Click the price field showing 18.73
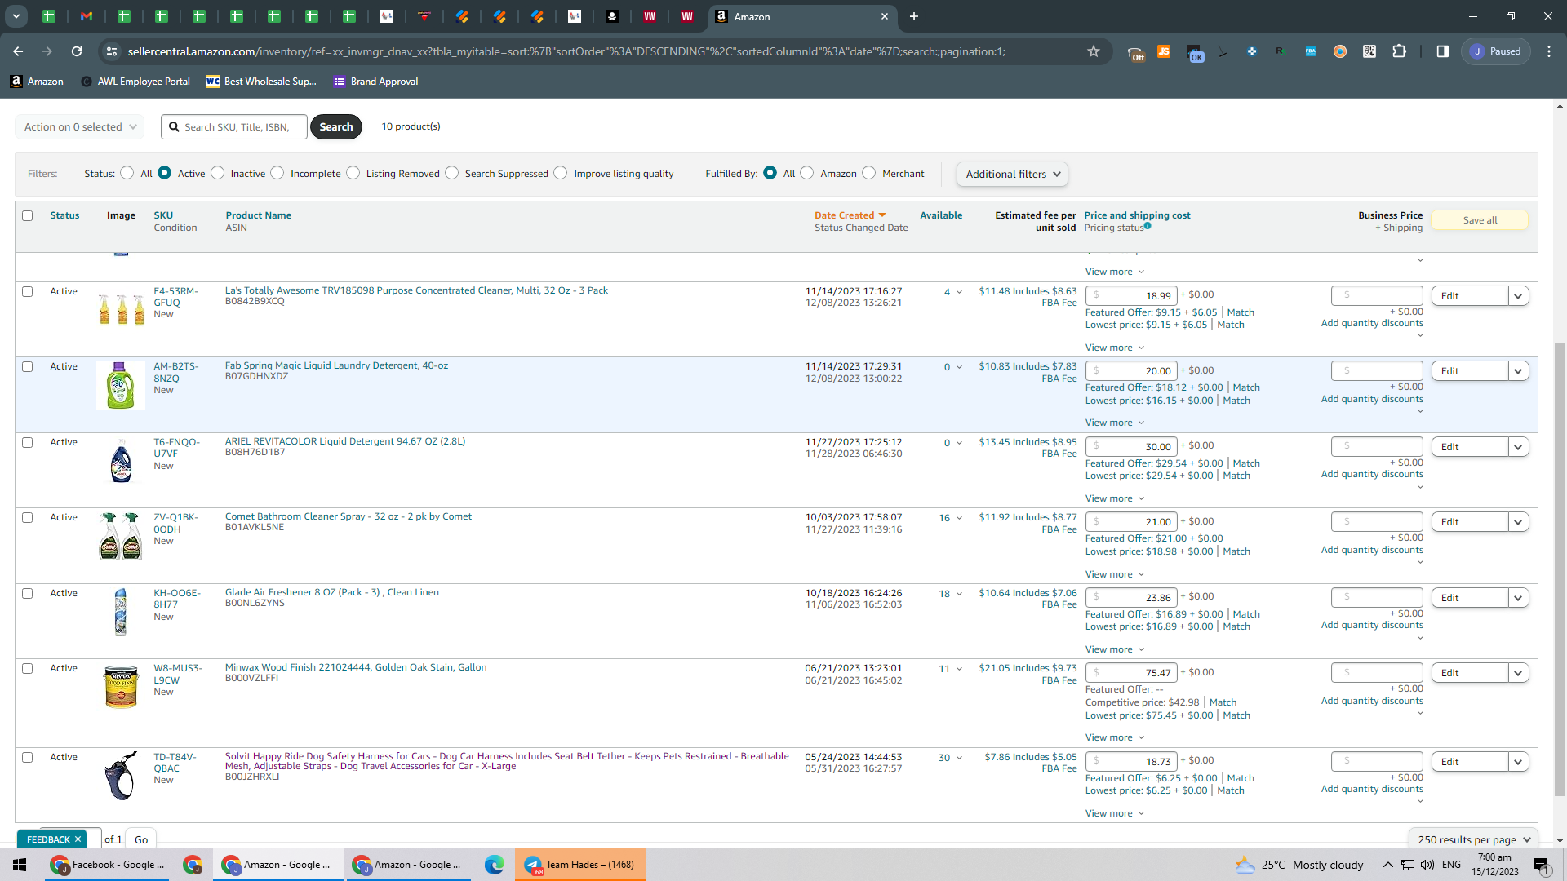 (x=1131, y=761)
